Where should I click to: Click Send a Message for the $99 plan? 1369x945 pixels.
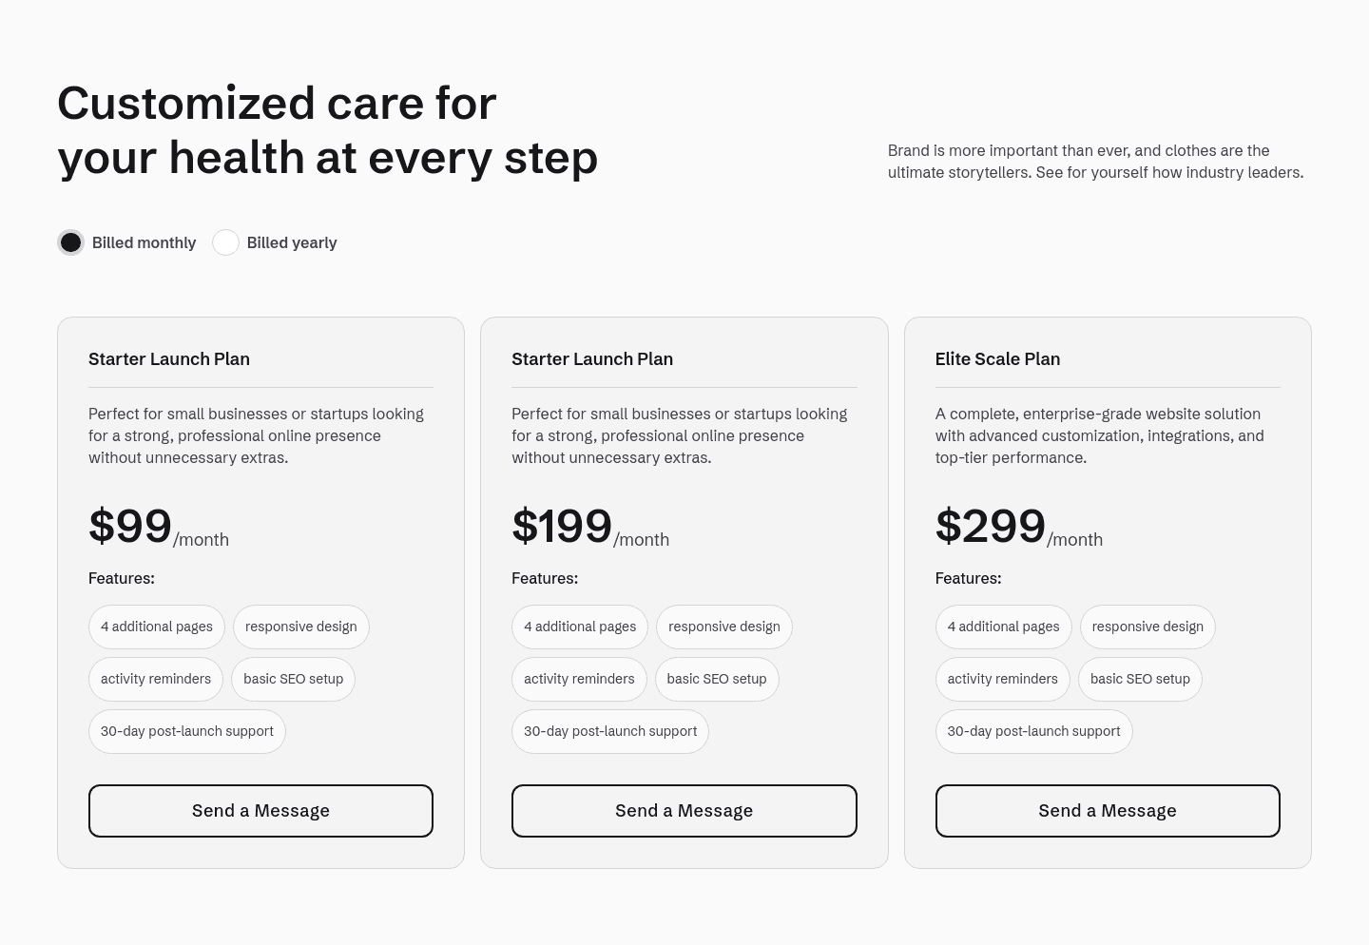pyautogui.click(x=260, y=811)
